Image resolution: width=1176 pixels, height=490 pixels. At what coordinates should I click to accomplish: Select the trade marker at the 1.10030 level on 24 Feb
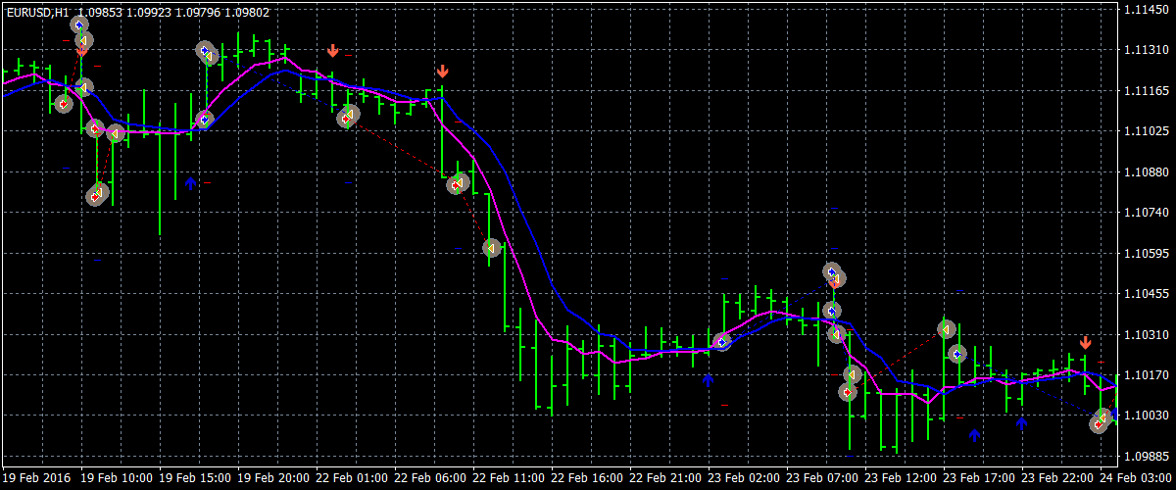tap(1102, 420)
